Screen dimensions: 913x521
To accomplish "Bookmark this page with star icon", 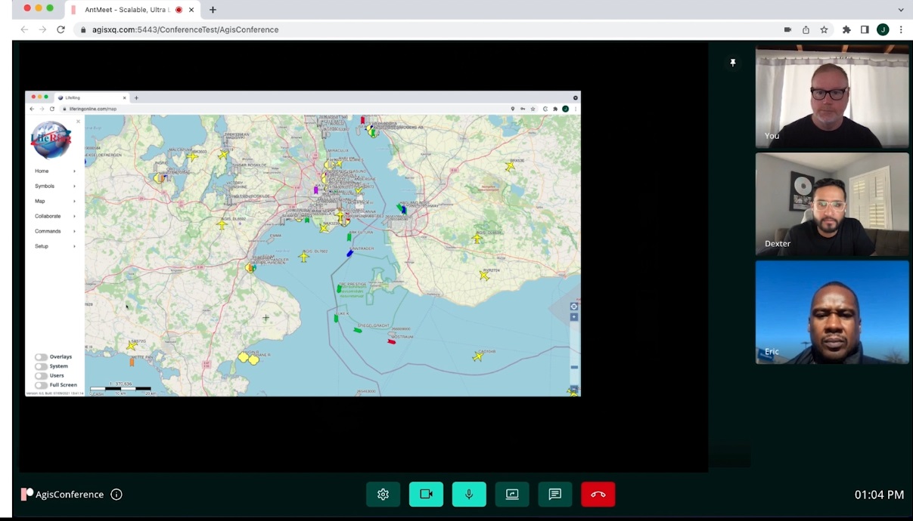I will pyautogui.click(x=824, y=29).
